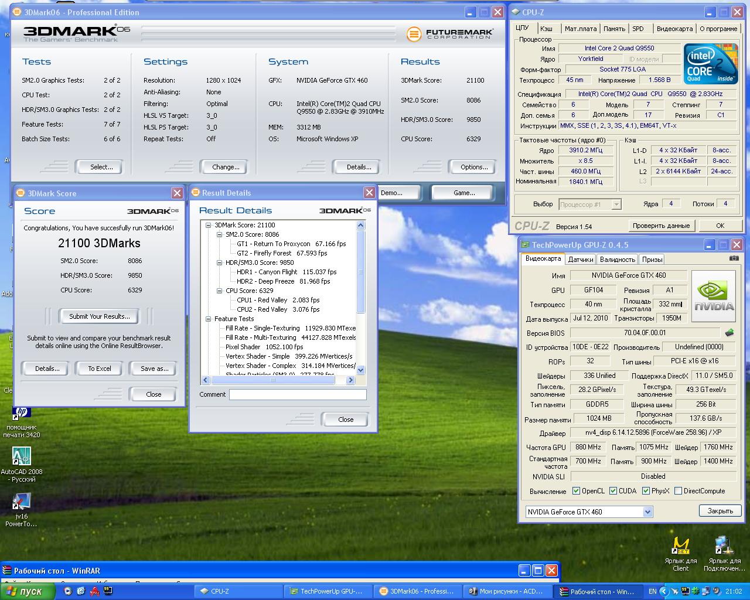This screenshot has height=600, width=750.
Task: Click the fourth quick launch monitor icon
Action: coord(108,591)
